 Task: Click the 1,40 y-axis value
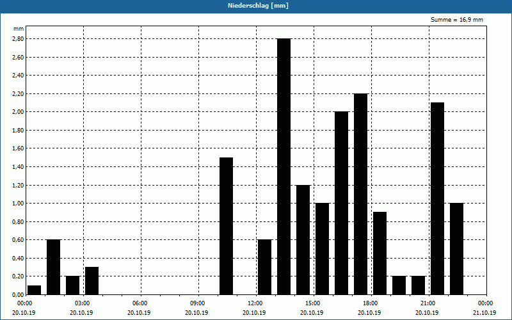click(x=18, y=167)
